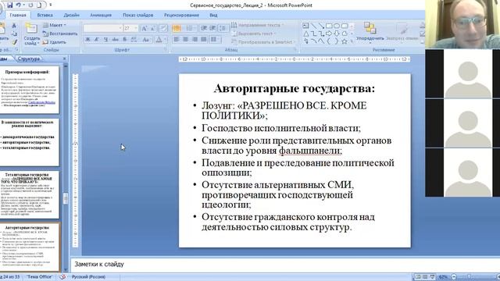500x281 pixels.
Task: Open the Макет layout dropdown
Action: (54, 25)
